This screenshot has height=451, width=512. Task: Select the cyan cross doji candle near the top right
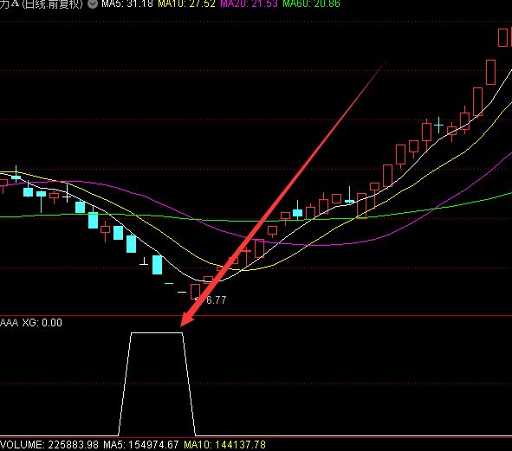point(438,125)
